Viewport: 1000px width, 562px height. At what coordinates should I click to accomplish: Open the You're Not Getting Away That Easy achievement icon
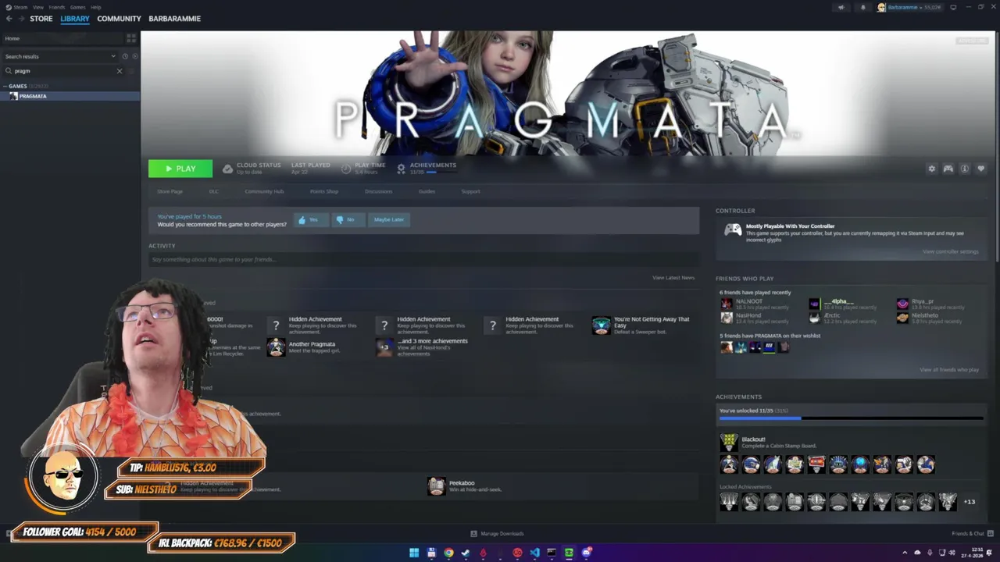point(601,325)
